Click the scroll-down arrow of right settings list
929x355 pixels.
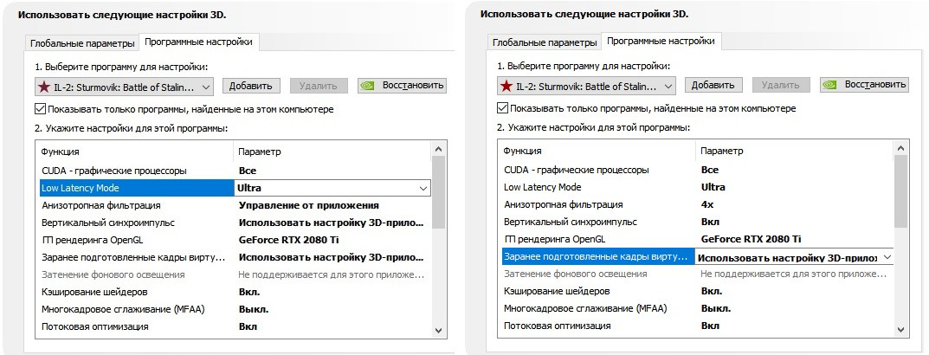point(900,329)
